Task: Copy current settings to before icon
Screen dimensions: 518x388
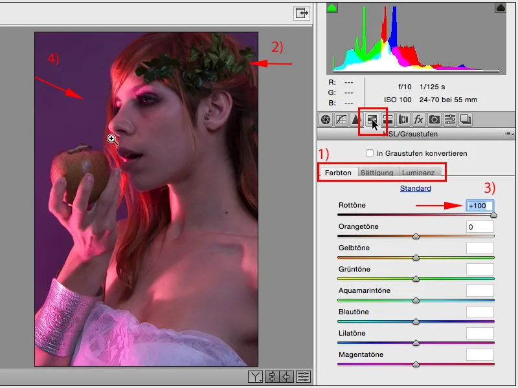Action: click(287, 376)
